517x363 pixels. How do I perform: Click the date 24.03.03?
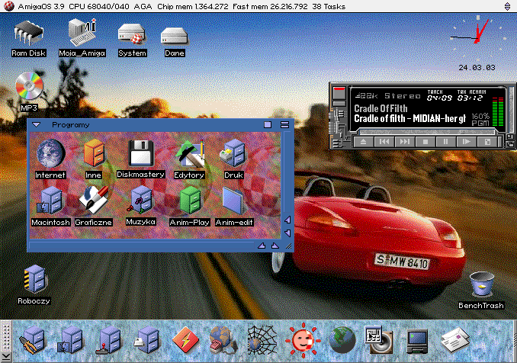[477, 68]
